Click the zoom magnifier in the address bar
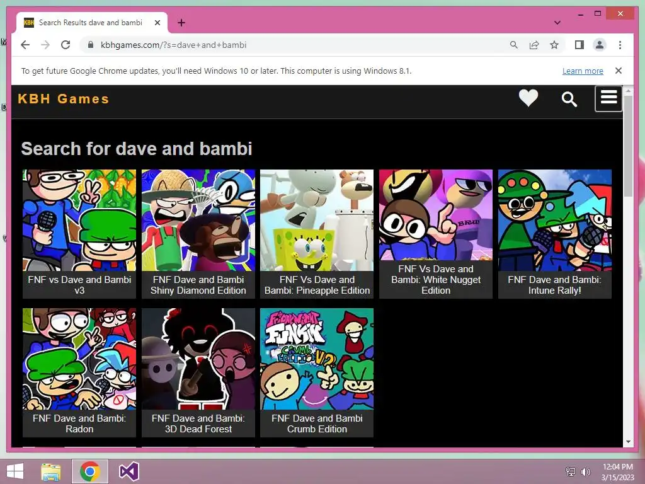The height and width of the screenshot is (484, 645). [x=514, y=45]
